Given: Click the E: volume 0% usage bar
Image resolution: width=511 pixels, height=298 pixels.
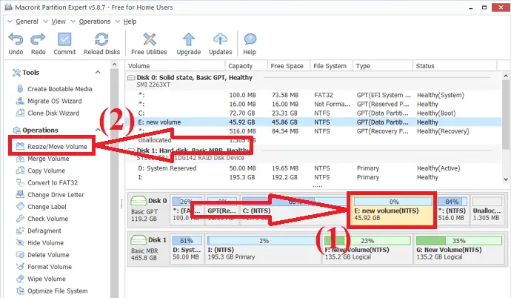Looking at the screenshot, I should tap(393, 202).
